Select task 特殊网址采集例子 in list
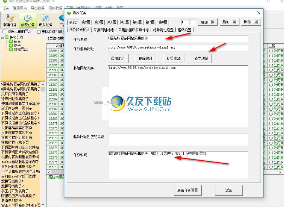The width and height of the screenshot is (284, 207). [x=15, y=99]
